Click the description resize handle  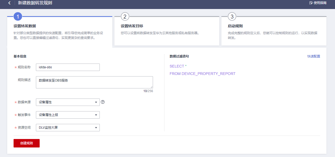[x=151, y=87]
